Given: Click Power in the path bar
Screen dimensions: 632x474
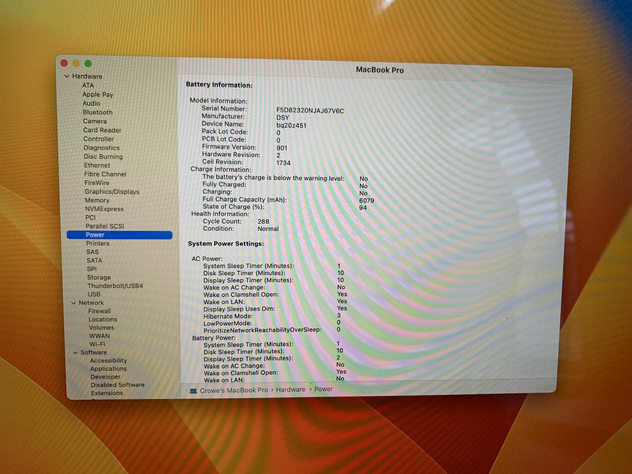Looking at the screenshot, I should click(323, 389).
